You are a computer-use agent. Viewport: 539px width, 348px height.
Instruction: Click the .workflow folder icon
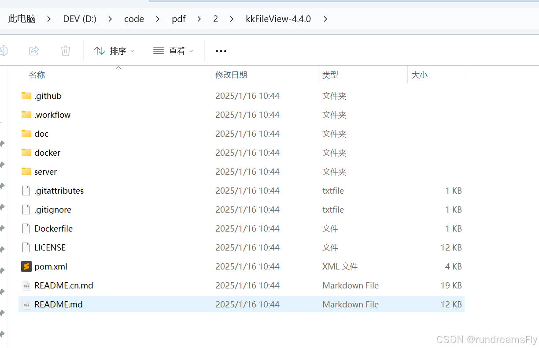(x=26, y=115)
